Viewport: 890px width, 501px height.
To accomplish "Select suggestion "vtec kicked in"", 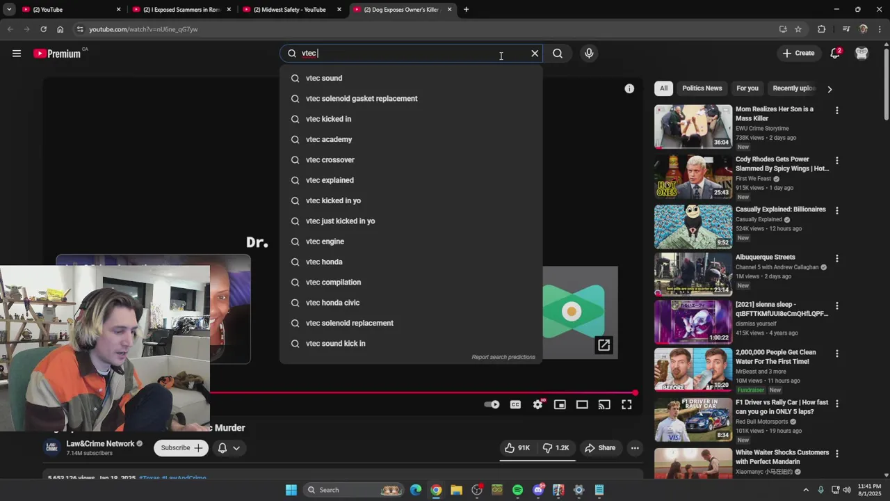I will (411, 119).
